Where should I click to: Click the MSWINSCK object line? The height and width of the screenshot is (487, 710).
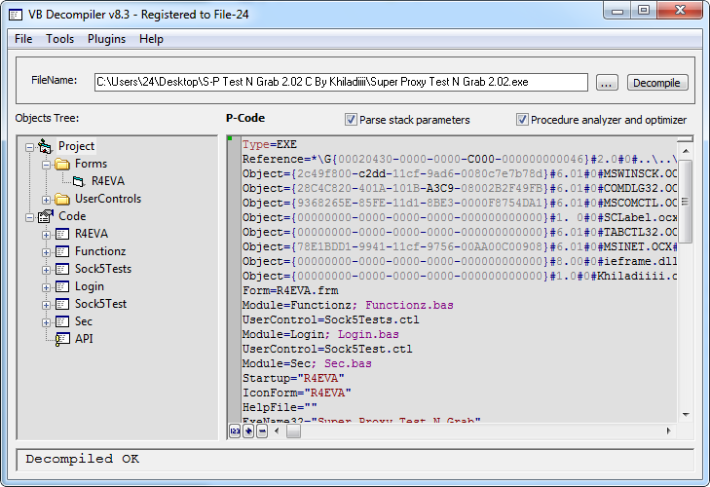pyautogui.click(x=460, y=174)
